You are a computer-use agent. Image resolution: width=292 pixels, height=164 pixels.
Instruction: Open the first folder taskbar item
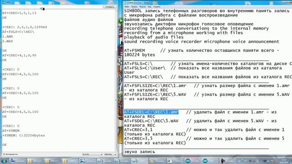pos(35,161)
